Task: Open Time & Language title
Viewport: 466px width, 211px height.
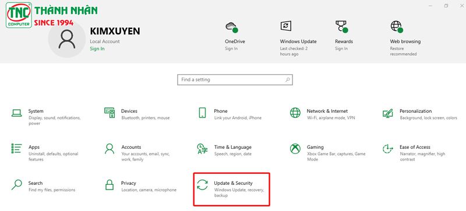Action: [232, 147]
